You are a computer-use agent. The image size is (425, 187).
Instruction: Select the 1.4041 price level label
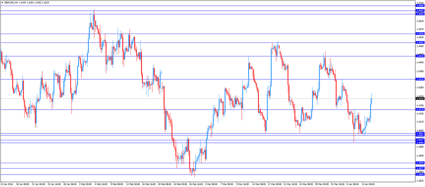pos(420,135)
